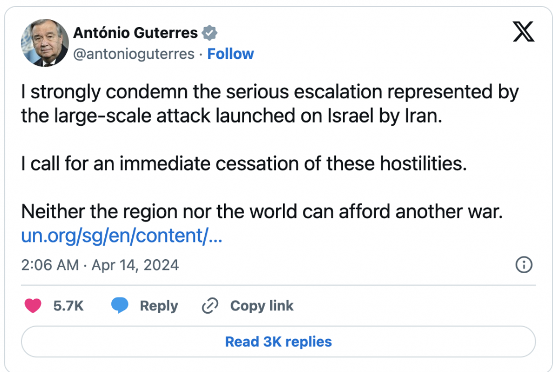Click the Copy link text
Screen dimensions: 553x372
[x=261, y=306]
